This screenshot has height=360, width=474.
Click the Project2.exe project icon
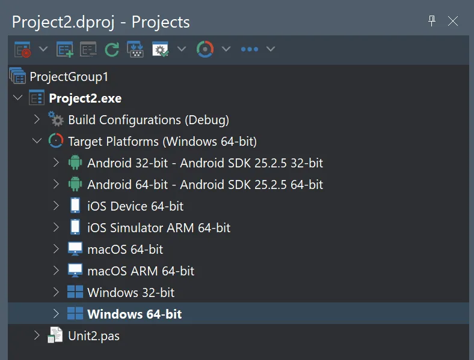coord(37,97)
